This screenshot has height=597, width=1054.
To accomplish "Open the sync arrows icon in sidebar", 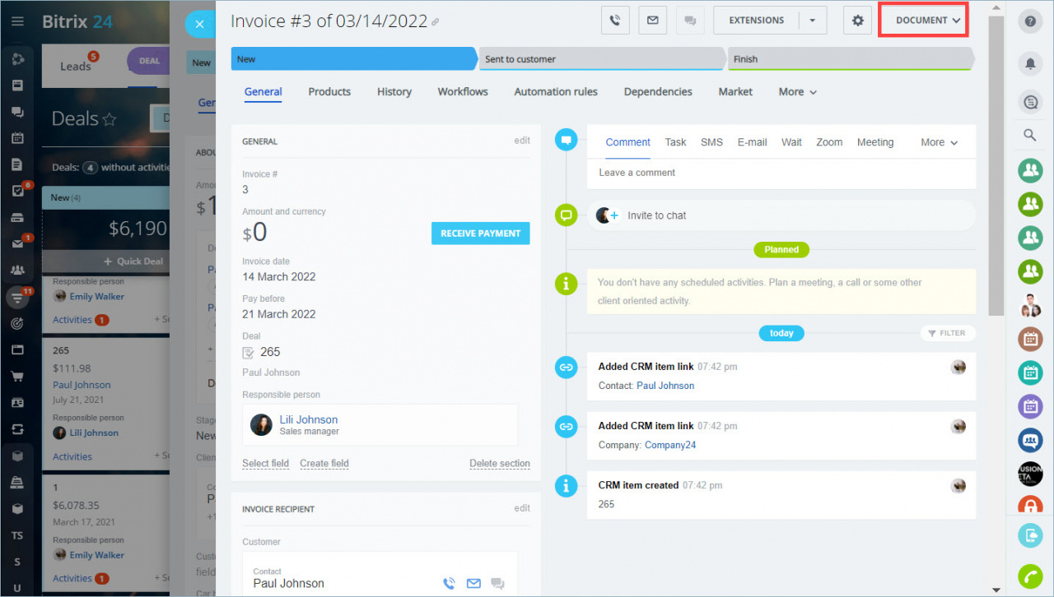I will pyautogui.click(x=17, y=429).
